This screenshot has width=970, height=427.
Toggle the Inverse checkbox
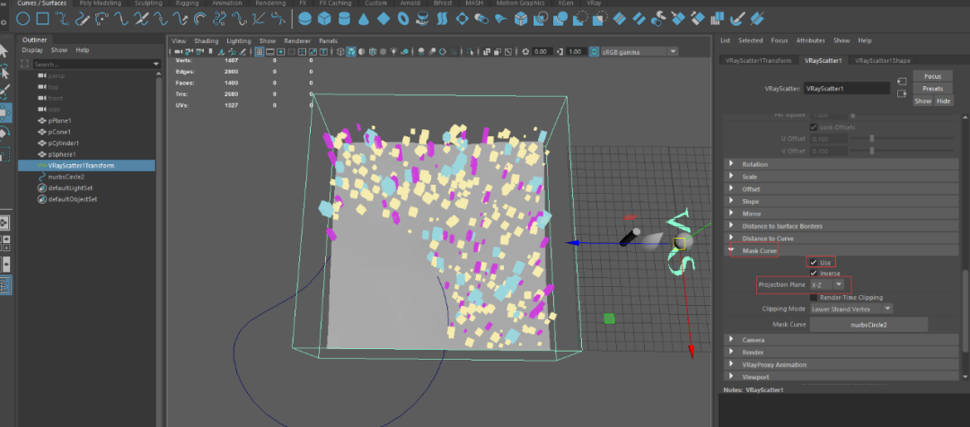tap(814, 273)
